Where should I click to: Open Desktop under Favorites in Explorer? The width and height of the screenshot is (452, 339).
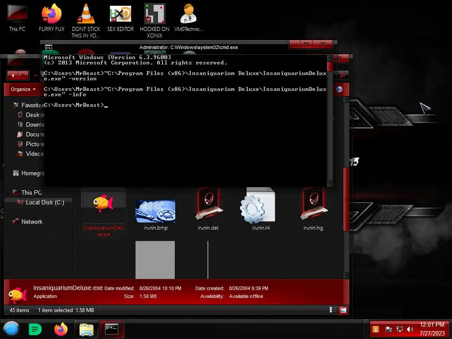[31, 115]
